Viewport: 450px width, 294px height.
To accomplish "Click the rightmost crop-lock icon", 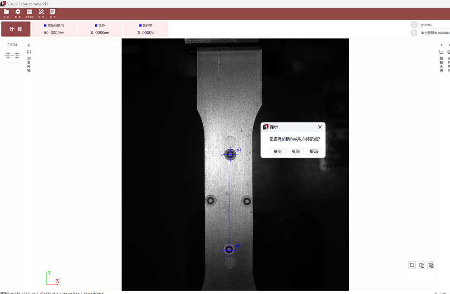I will (431, 265).
